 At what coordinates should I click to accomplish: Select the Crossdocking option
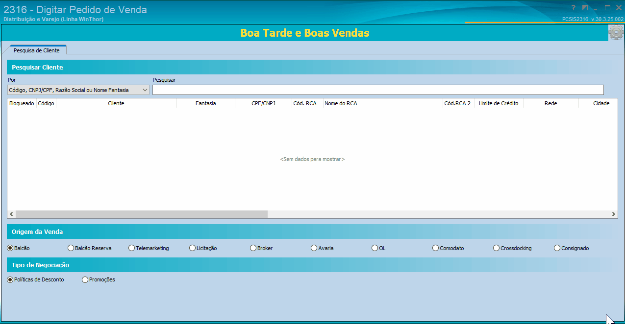pos(512,248)
